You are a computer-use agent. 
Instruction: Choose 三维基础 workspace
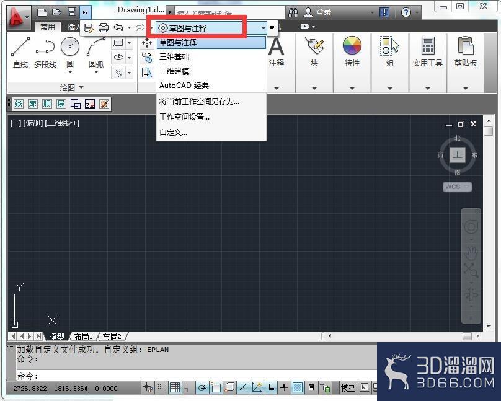click(211, 57)
